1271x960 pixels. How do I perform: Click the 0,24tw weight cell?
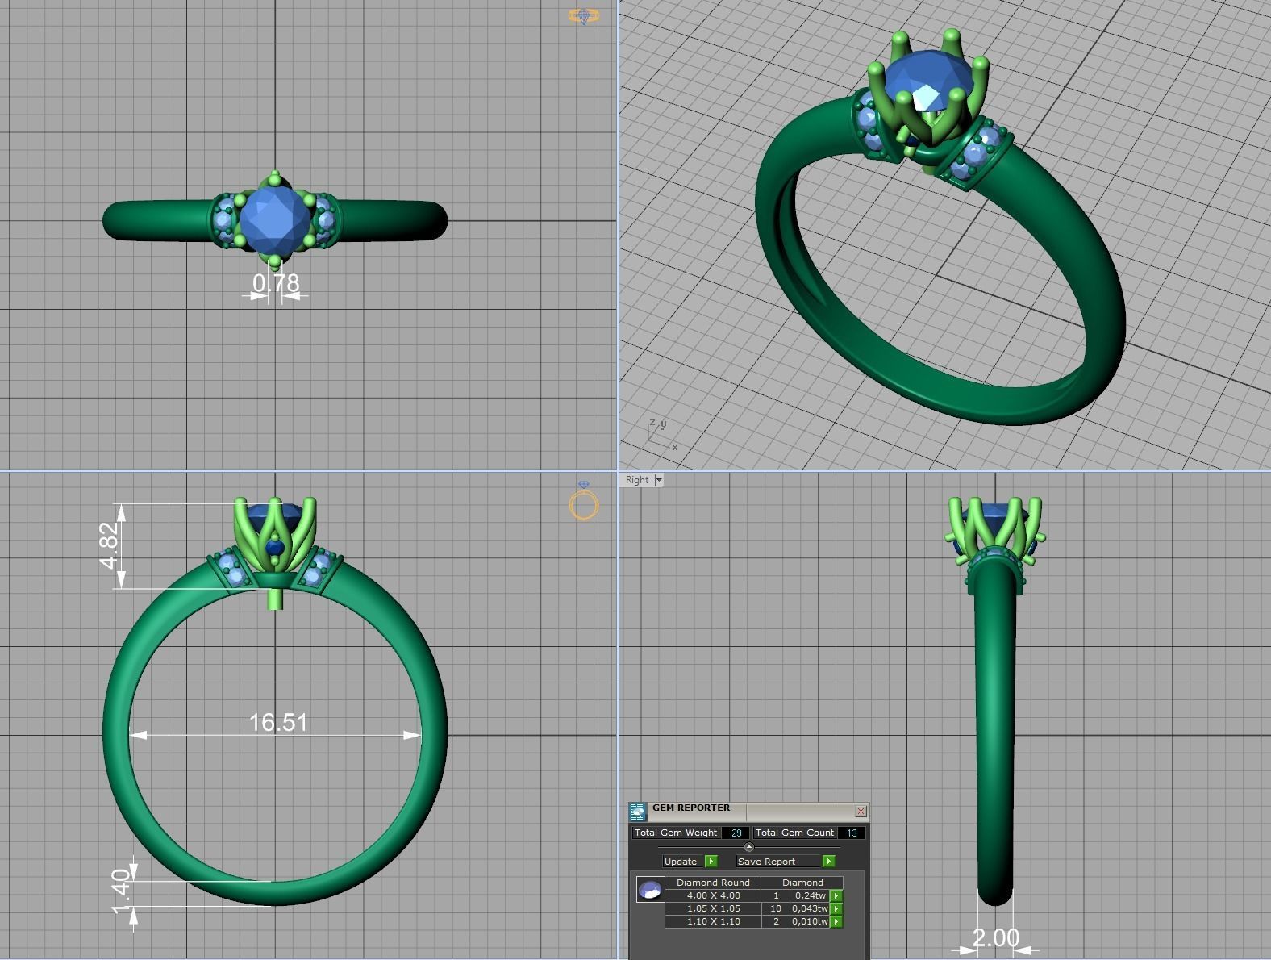coord(810,895)
